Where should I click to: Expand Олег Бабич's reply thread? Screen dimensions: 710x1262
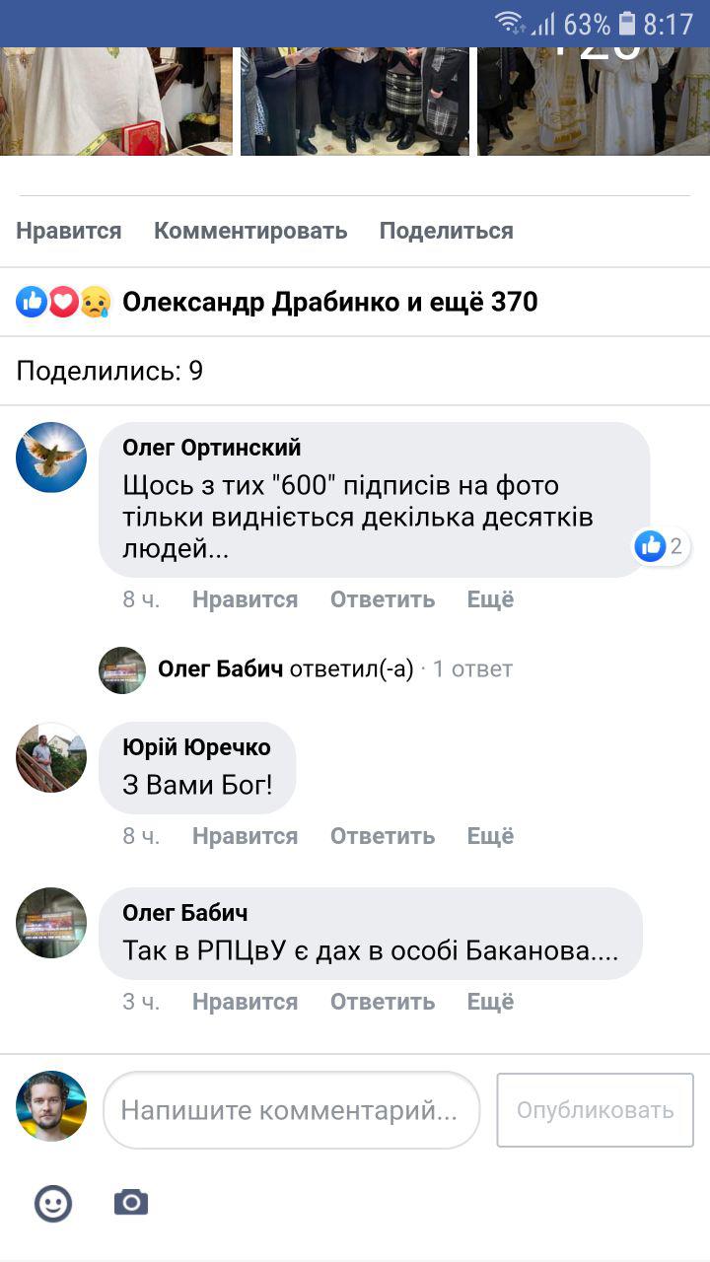[306, 669]
